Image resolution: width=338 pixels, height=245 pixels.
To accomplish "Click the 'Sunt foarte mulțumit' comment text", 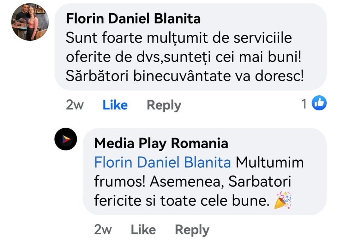I will pyautogui.click(x=179, y=38).
